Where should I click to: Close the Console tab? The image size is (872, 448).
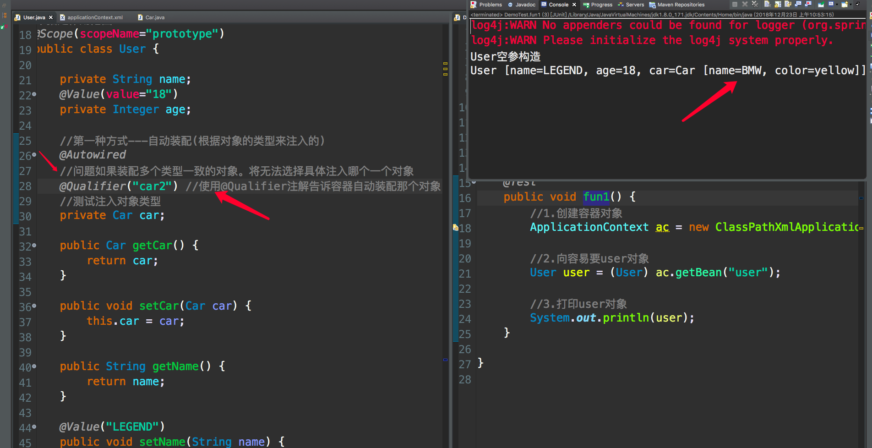point(574,5)
